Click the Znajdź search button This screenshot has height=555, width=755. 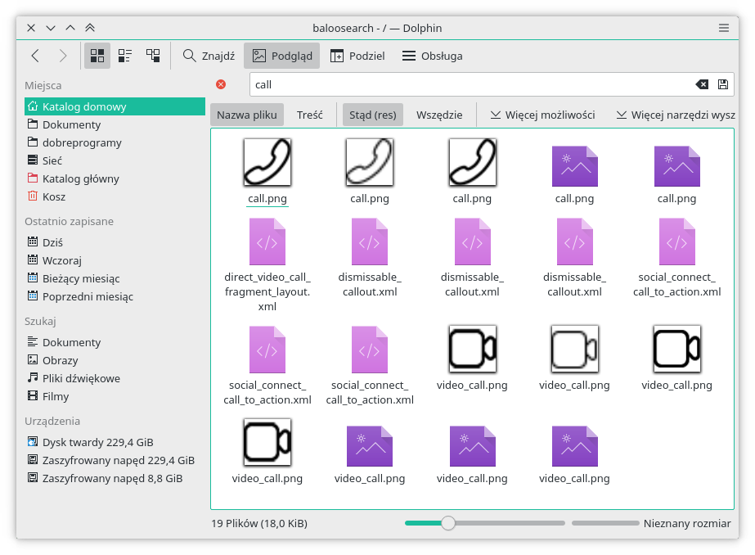[209, 56]
